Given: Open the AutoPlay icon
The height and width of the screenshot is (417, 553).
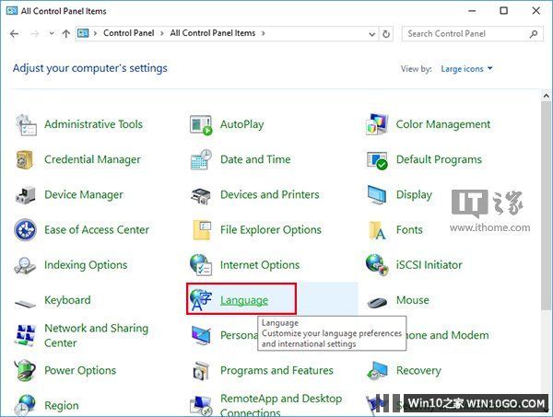Looking at the screenshot, I should tap(201, 124).
